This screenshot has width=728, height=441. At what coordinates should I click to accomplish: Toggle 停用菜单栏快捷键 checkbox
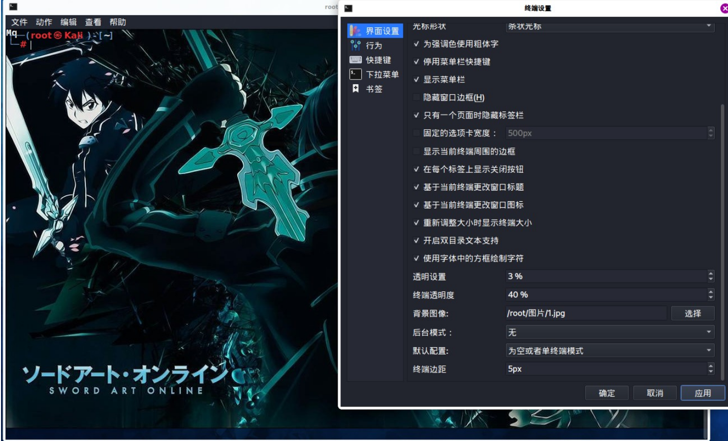click(417, 62)
